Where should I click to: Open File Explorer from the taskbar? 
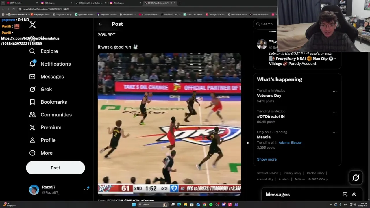pyautogui.click(x=185, y=205)
